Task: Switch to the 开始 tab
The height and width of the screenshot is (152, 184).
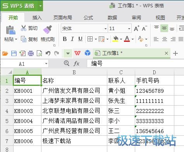Action: point(13,17)
